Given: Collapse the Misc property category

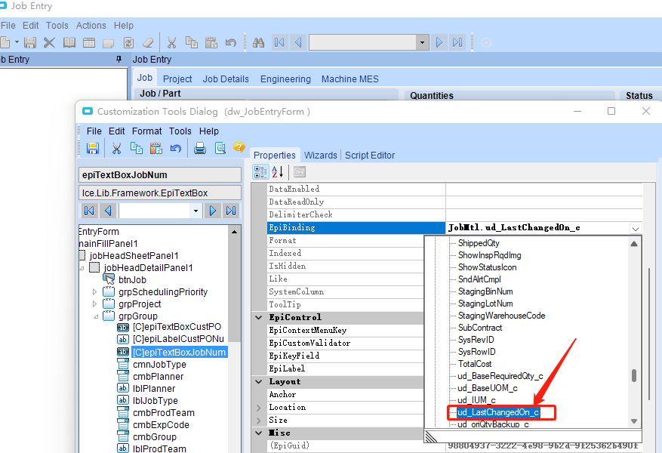Looking at the screenshot, I should [x=259, y=433].
